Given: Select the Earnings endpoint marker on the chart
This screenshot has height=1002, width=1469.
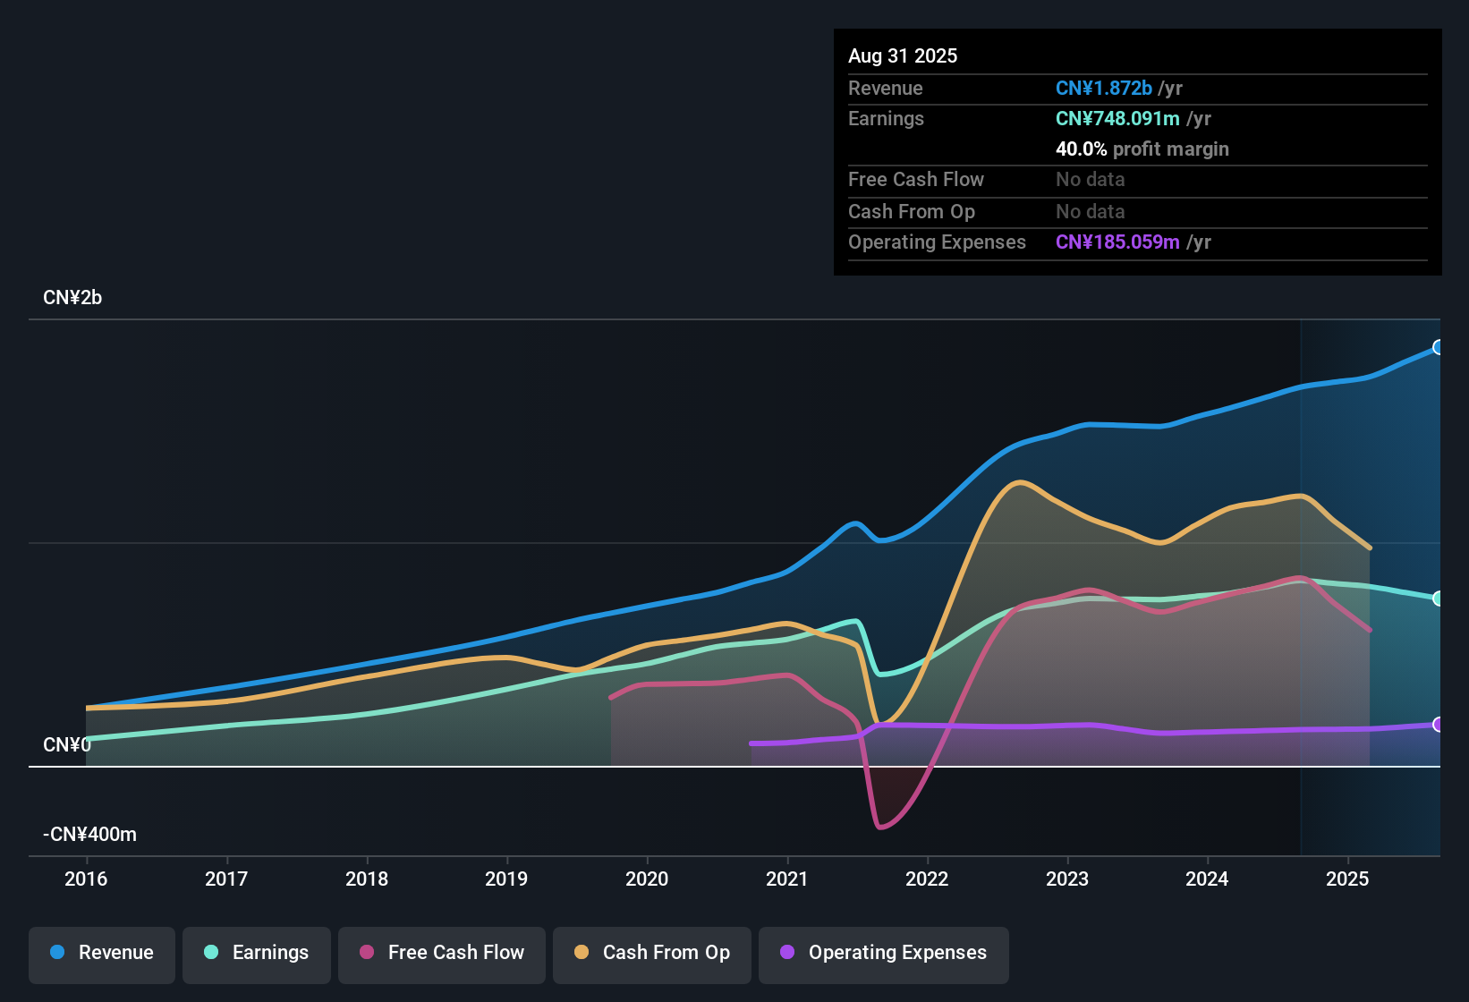Looking at the screenshot, I should (x=1438, y=598).
